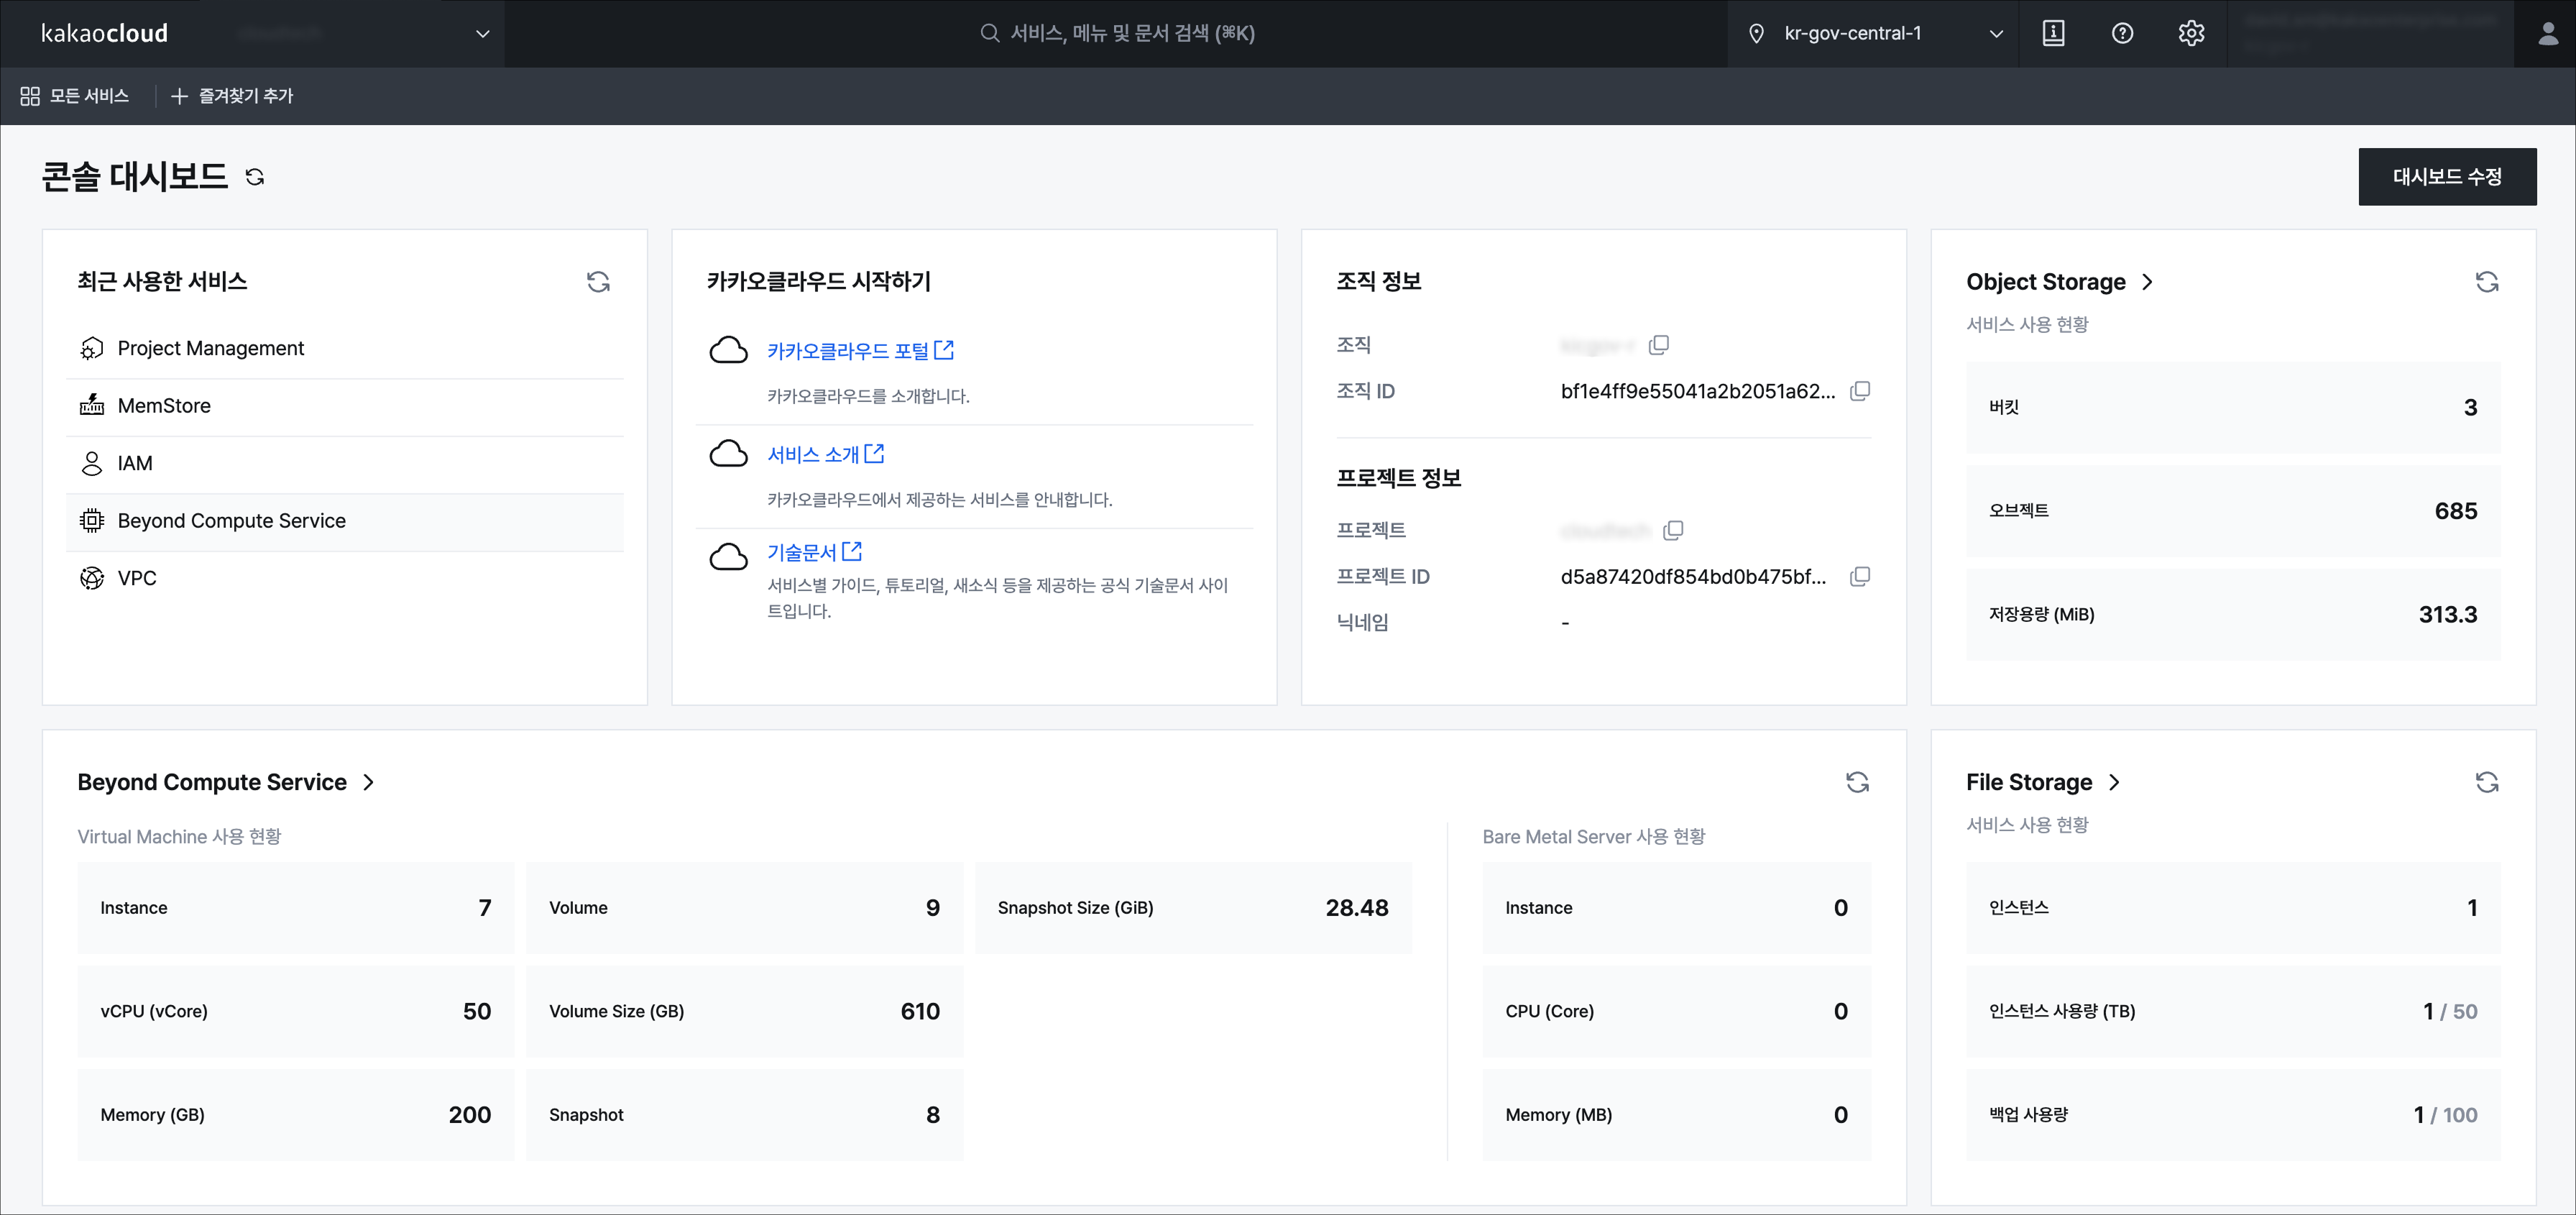Image resolution: width=2576 pixels, height=1215 pixels.
Task: Open the kr-gov-central-1 region dropdown
Action: click(1873, 33)
